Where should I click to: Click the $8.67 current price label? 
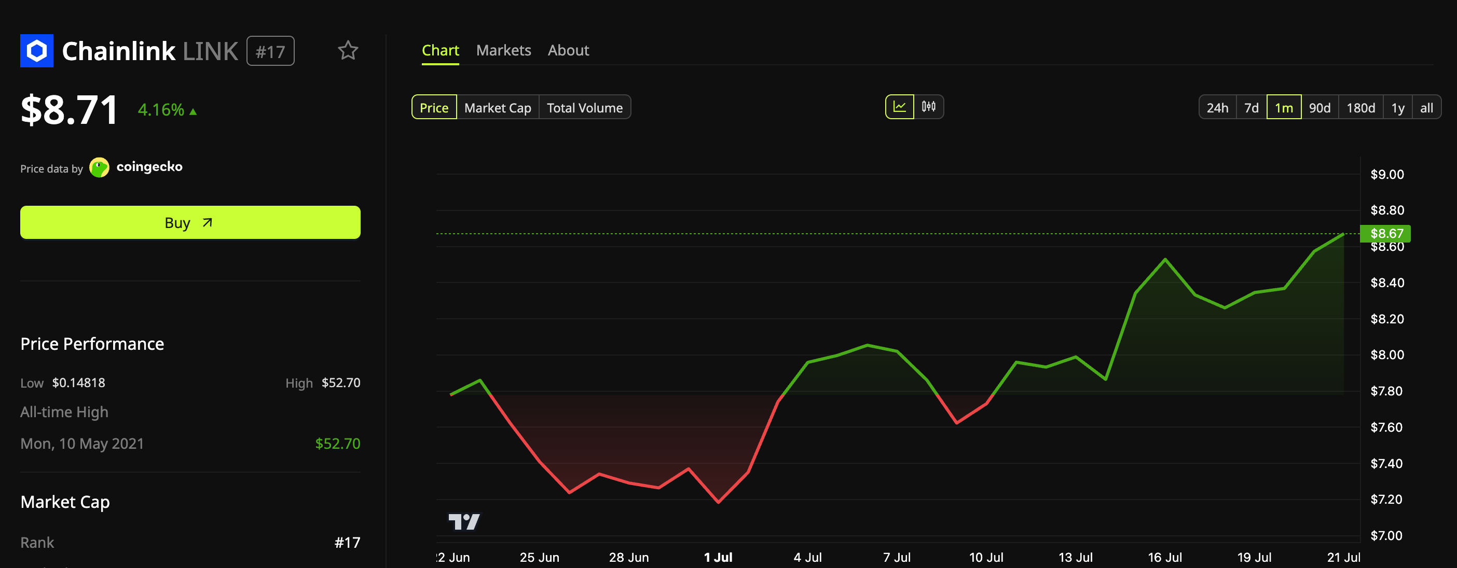coord(1384,233)
